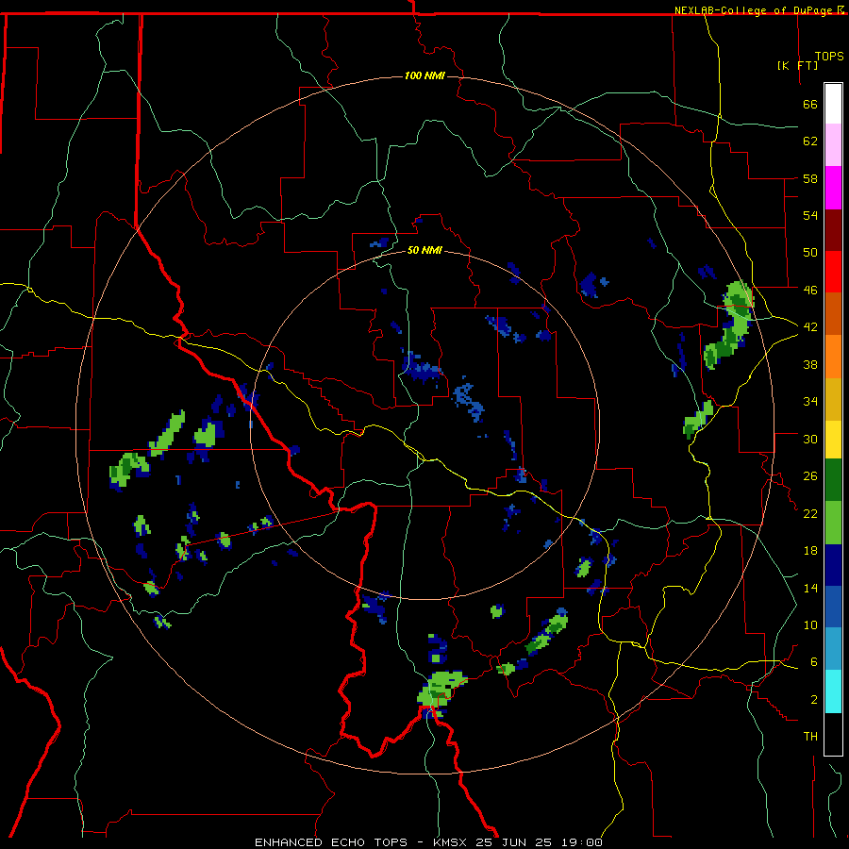
Task: Select the white swatch in the legend
Action: click(833, 104)
